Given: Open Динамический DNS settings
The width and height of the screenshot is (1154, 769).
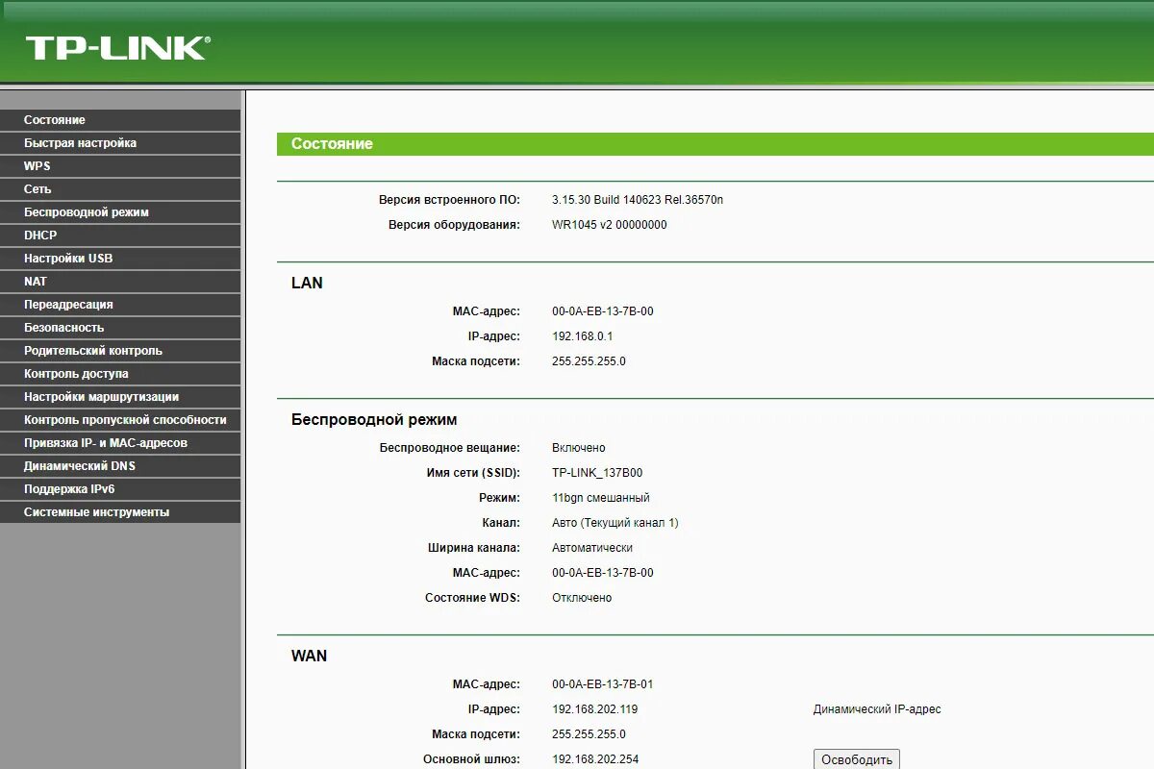Looking at the screenshot, I should point(120,466).
